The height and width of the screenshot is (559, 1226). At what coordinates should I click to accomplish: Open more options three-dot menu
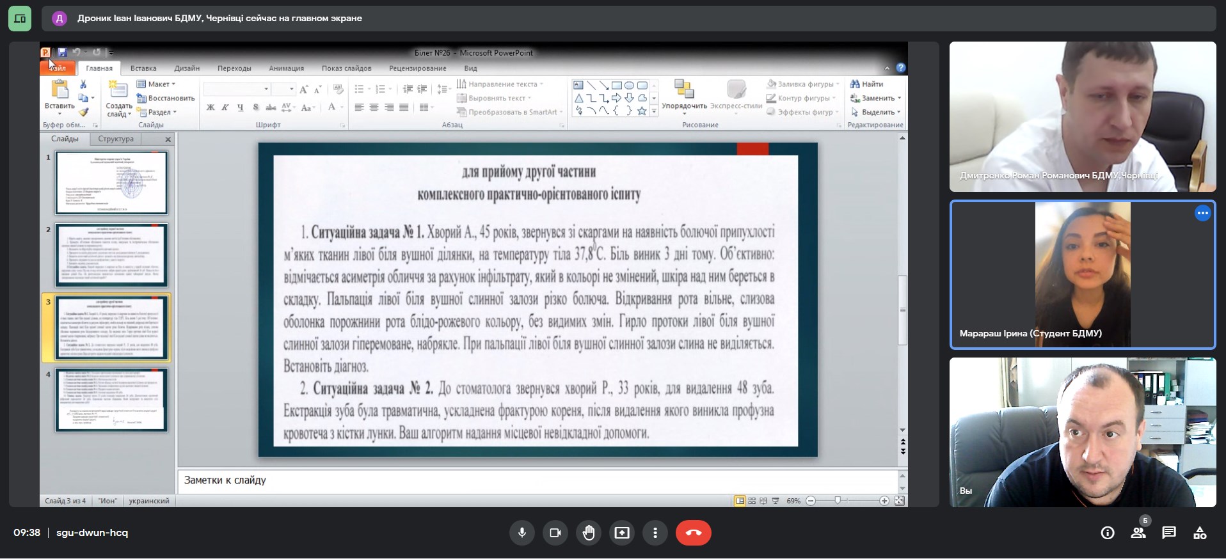coord(655,533)
